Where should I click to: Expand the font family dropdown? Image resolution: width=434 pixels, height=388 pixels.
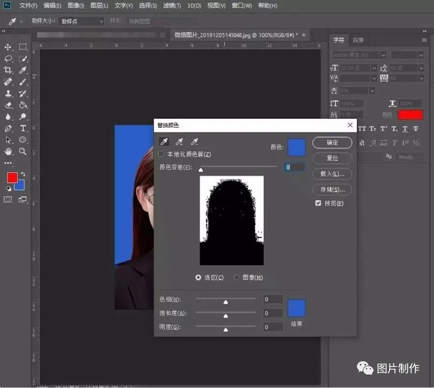coord(383,55)
